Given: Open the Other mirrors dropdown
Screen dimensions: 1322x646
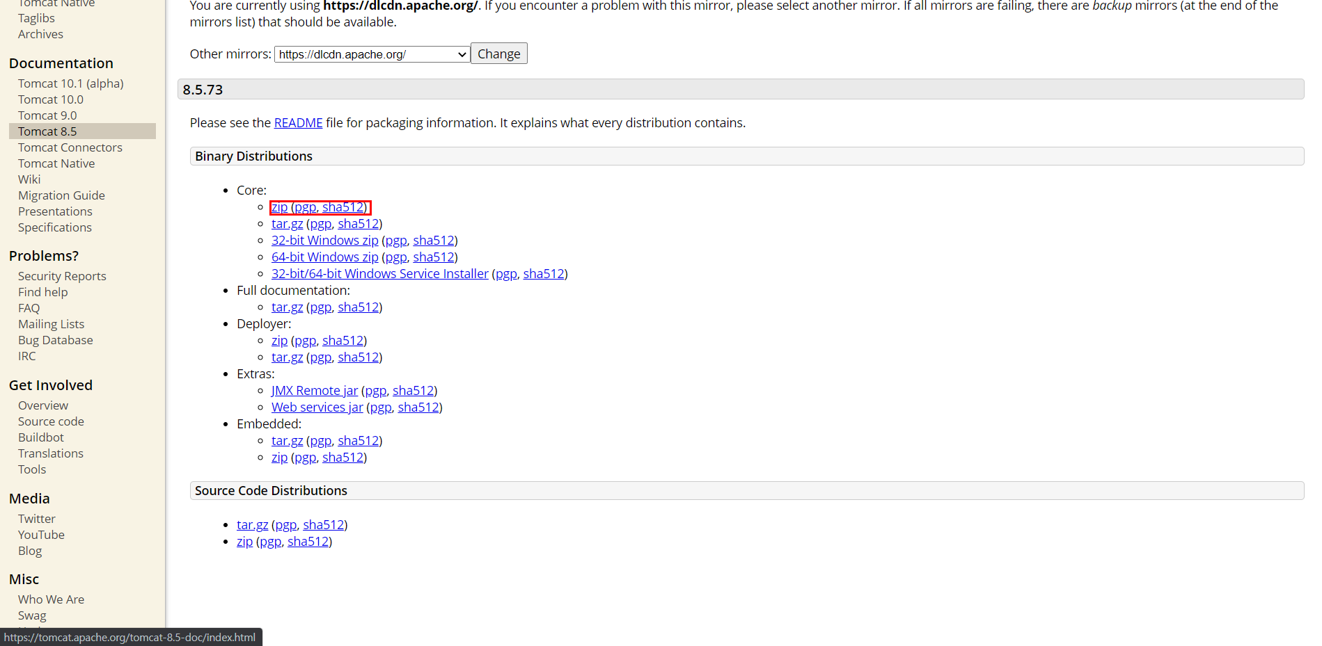Looking at the screenshot, I should (x=372, y=54).
